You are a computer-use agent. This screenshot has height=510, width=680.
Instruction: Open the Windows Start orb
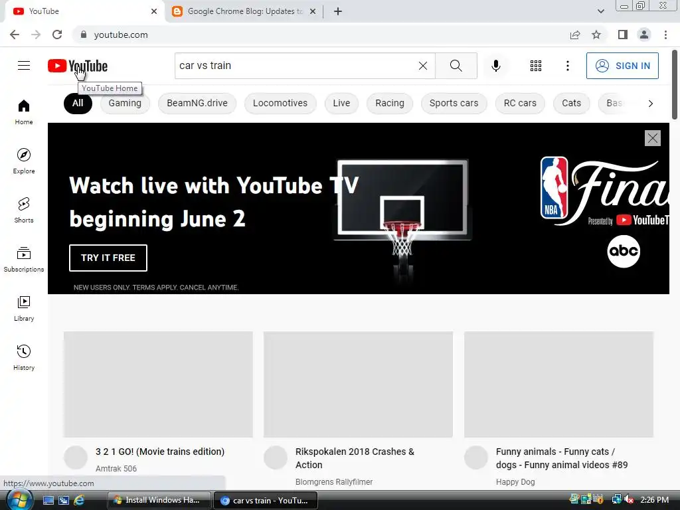click(x=19, y=500)
